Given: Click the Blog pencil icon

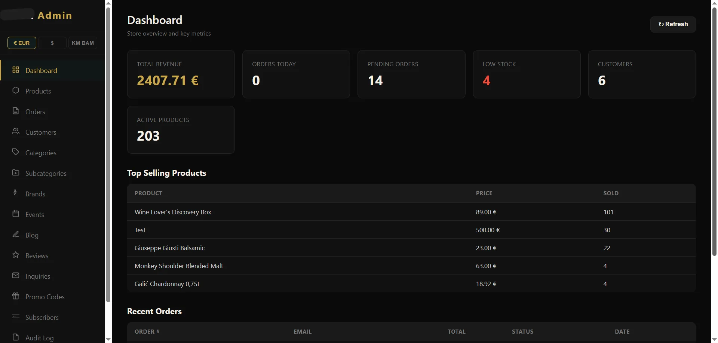Looking at the screenshot, I should (16, 235).
